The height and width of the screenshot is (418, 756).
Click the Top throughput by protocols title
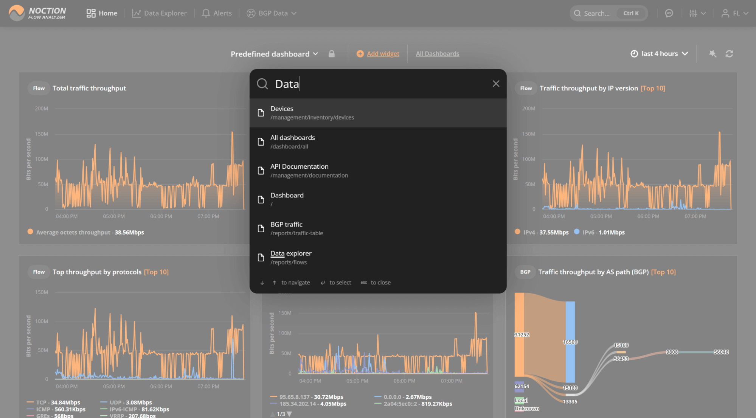97,272
